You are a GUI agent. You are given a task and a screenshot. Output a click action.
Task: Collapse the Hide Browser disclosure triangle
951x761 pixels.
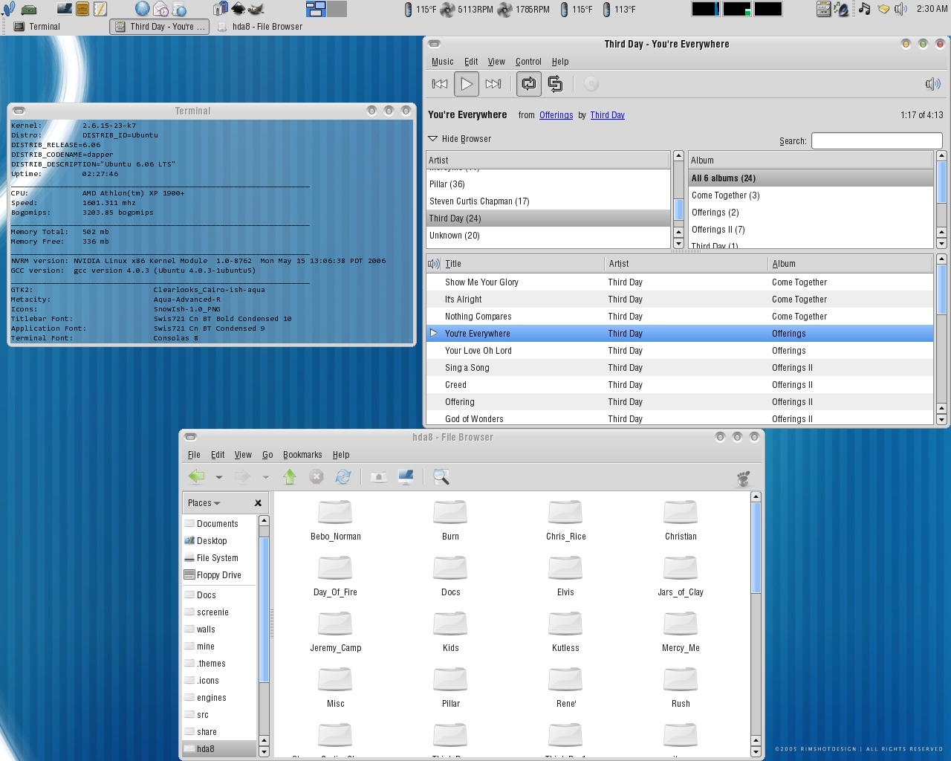(433, 139)
